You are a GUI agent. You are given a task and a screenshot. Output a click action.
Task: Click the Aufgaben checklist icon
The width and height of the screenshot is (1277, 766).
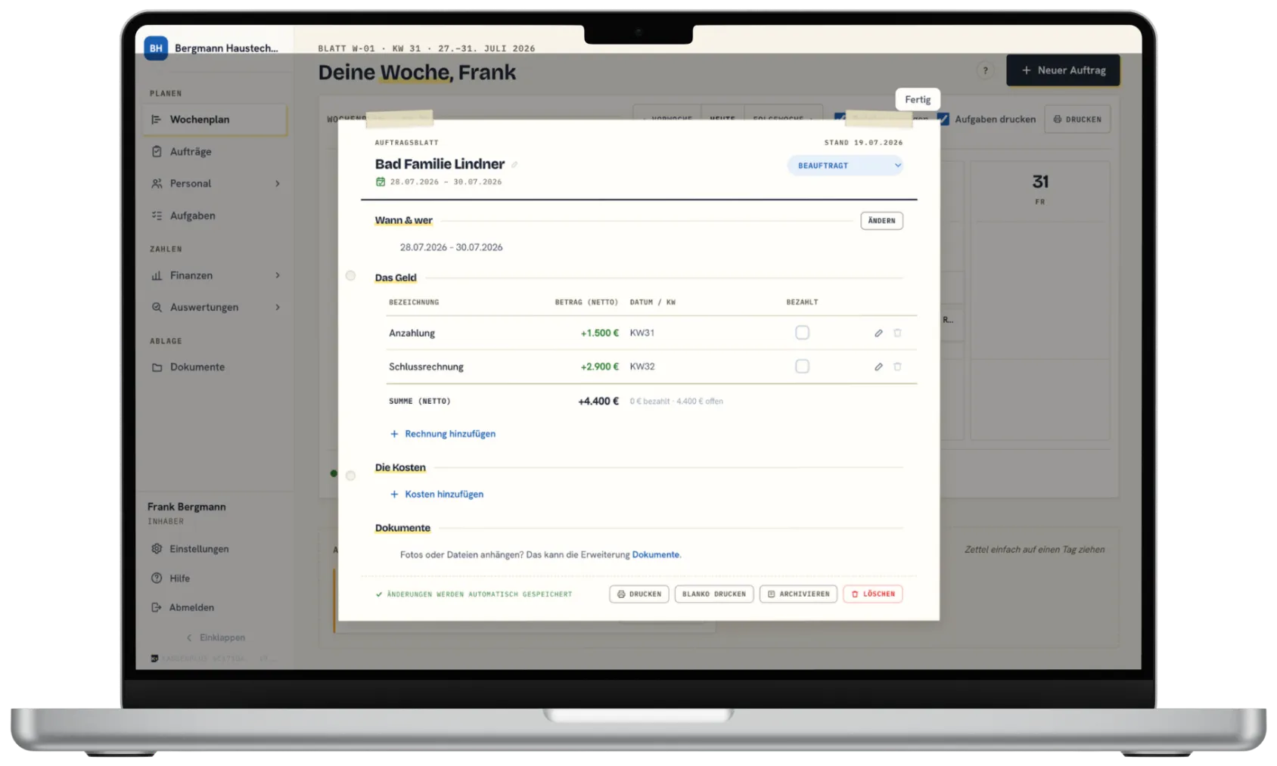[x=157, y=216]
